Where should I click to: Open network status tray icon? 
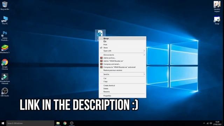tap(208, 123)
